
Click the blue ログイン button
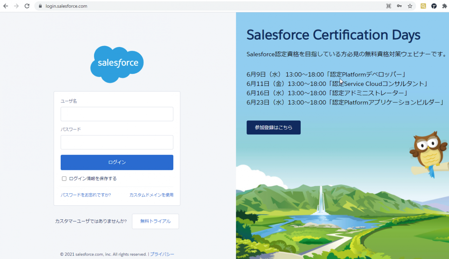coord(117,162)
